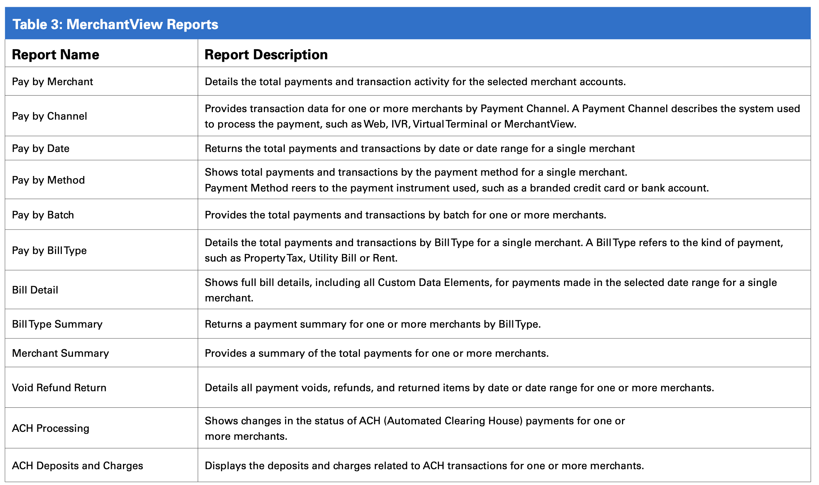
Task: Click the Custom Data Elements description text
Action: pos(490,290)
